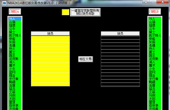Select 骑士 in the Team B list
This screenshot has height=110, width=170.
(x=155, y=32)
